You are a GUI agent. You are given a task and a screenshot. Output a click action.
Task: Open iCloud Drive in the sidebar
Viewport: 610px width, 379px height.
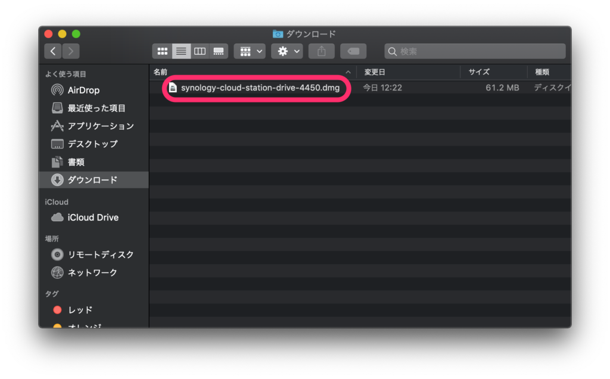92,218
